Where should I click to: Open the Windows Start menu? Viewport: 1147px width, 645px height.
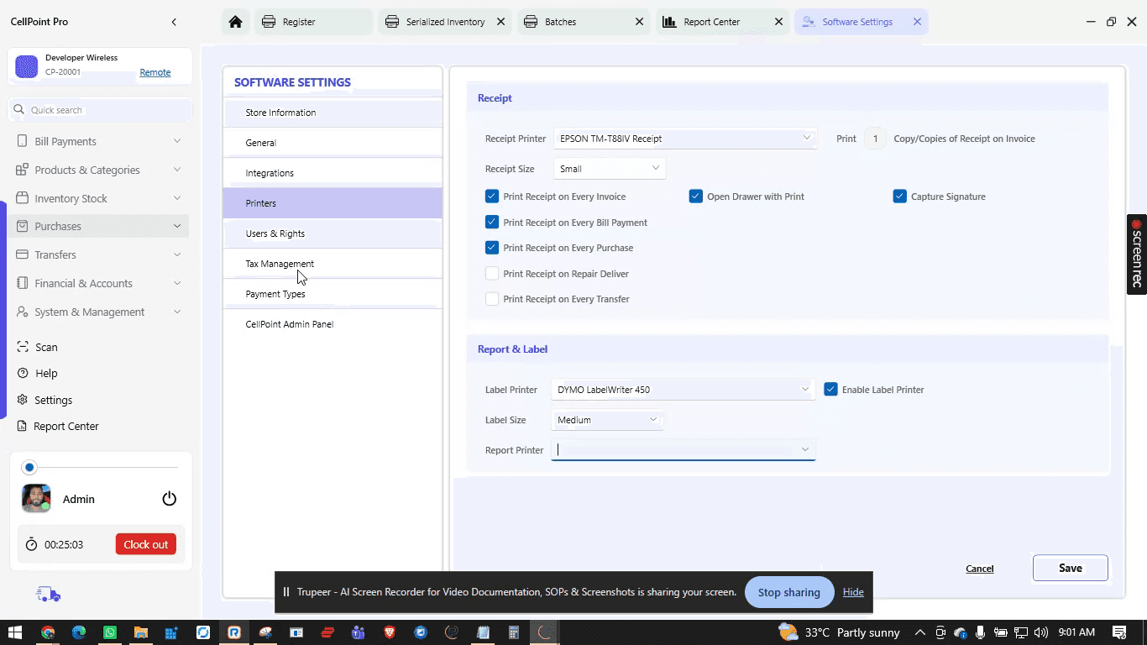15,632
